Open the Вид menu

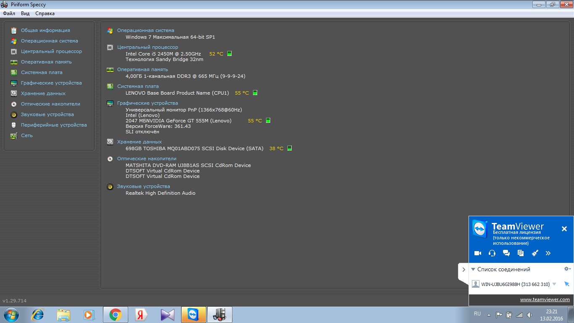click(x=25, y=13)
